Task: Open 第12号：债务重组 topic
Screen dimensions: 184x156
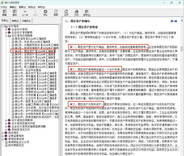Action: pyautogui.click(x=36, y=76)
